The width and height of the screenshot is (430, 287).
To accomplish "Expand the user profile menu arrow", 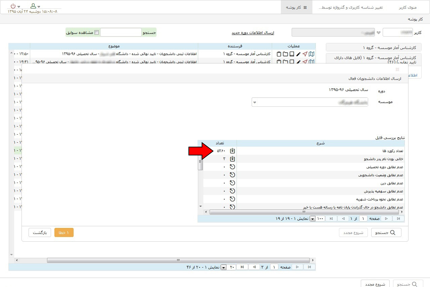I will (x=39, y=7).
